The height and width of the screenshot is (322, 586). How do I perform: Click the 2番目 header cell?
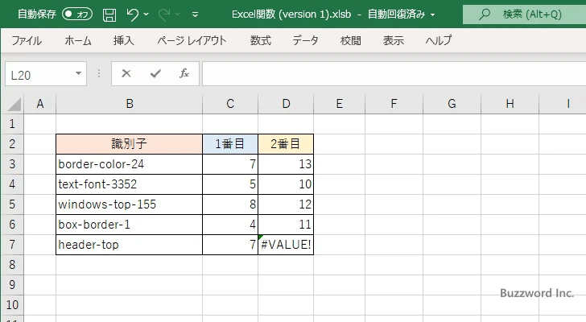pos(286,144)
